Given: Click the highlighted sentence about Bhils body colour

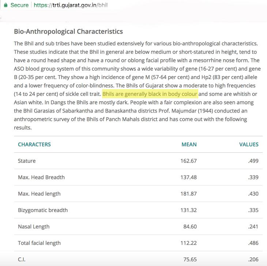Looking at the screenshot, I should [150, 94].
